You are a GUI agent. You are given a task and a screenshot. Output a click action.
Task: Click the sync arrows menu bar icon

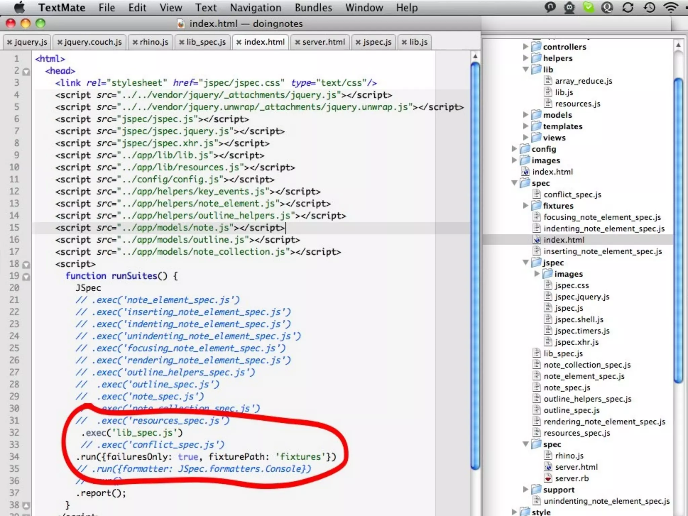coord(628,7)
